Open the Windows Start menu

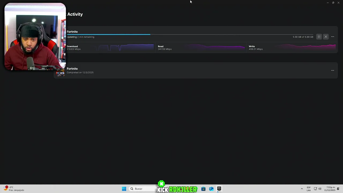(124, 189)
